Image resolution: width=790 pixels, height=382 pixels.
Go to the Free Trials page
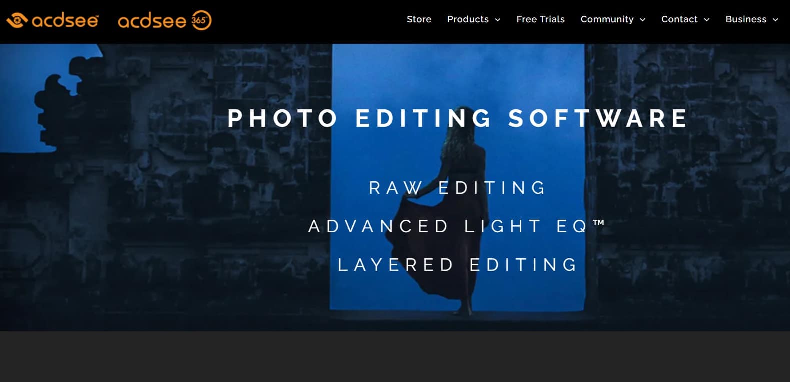point(540,19)
